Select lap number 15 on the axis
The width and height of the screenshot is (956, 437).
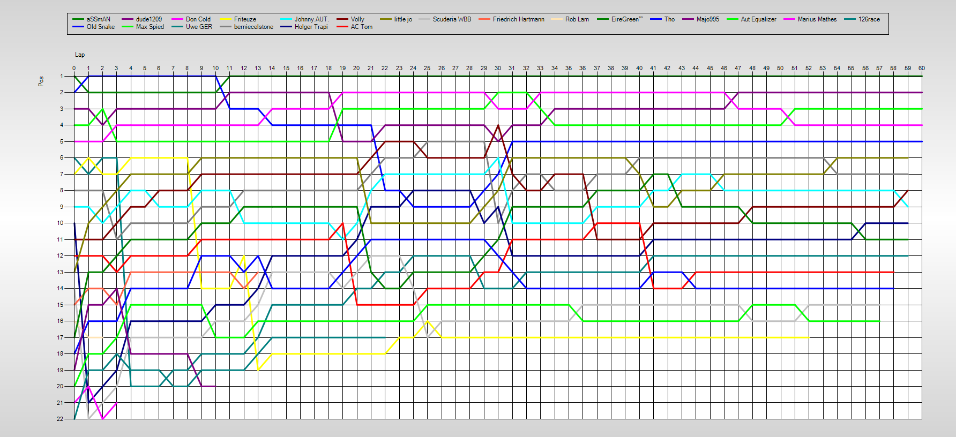[x=286, y=68]
